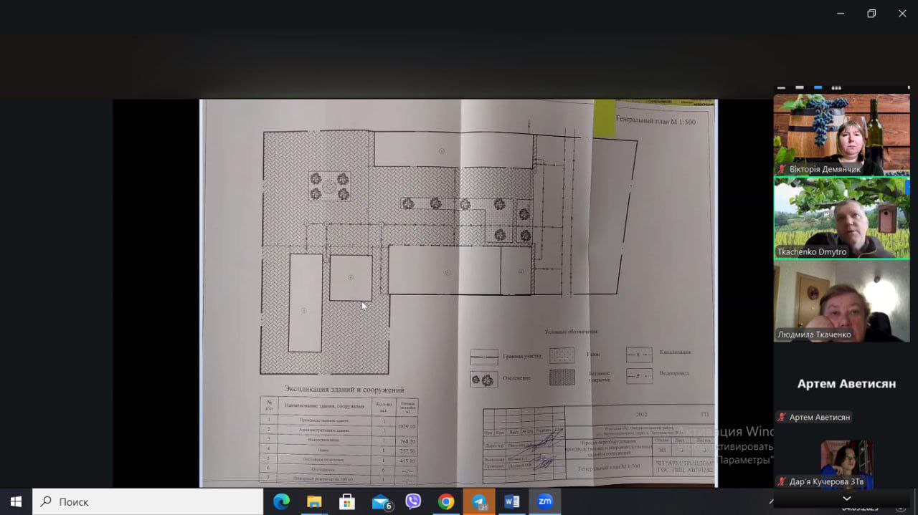Open the Mail app with unread badge

coord(381,501)
